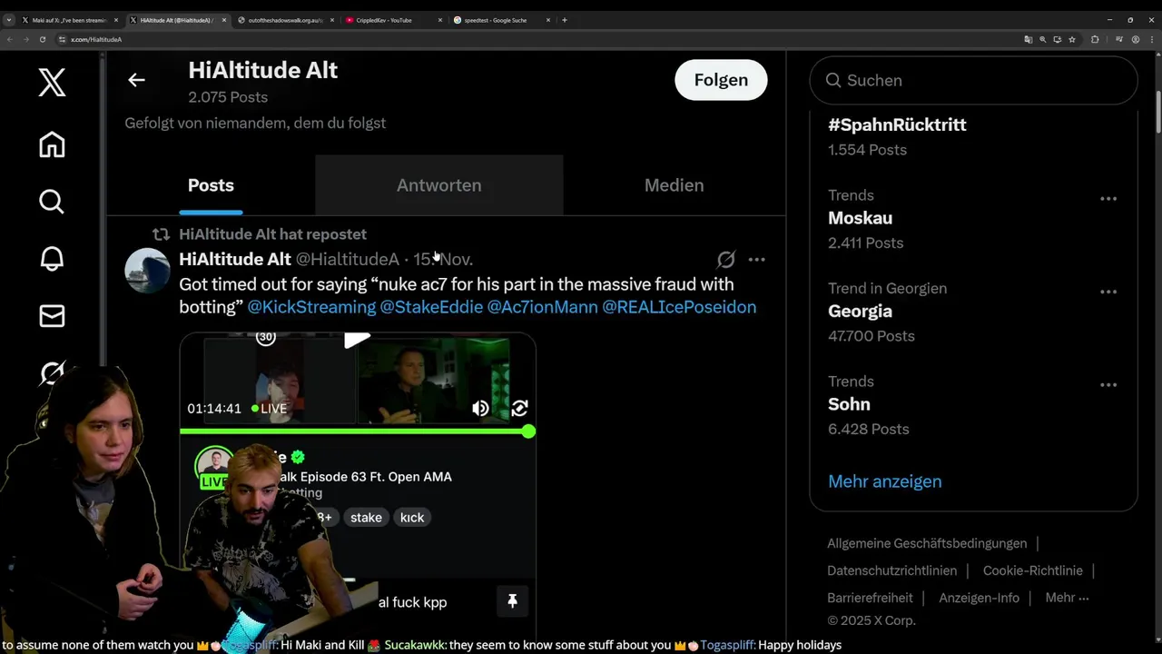Image resolution: width=1162 pixels, height=654 pixels.
Task: Click the browser forward navigation arrow
Action: [x=26, y=39]
